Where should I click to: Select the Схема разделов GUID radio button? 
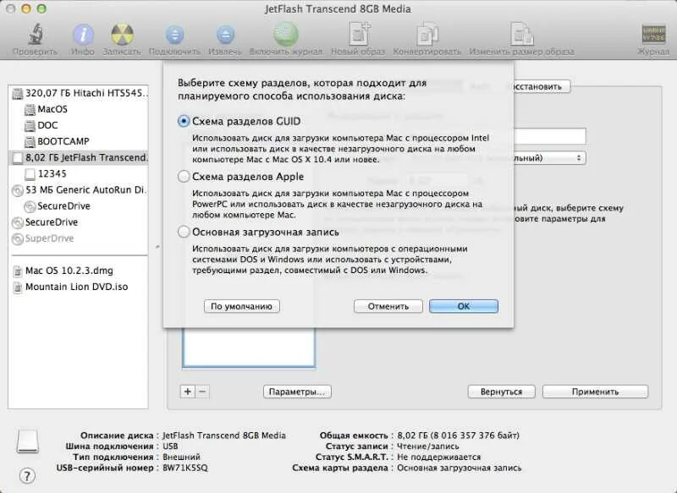tap(184, 121)
